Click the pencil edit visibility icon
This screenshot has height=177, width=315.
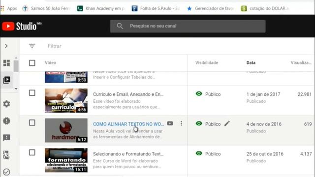[x=227, y=123]
